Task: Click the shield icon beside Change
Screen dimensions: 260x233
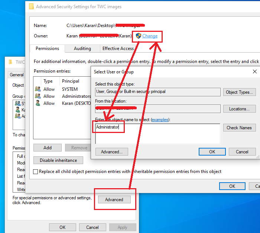Action: (138, 36)
